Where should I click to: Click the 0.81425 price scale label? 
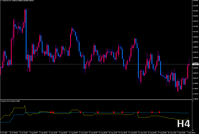[196, 21]
